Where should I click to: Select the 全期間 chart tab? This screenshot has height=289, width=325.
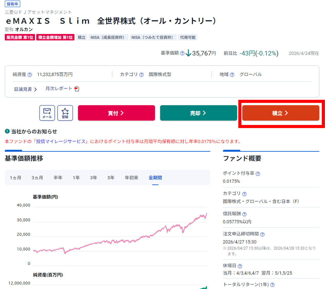point(155,178)
